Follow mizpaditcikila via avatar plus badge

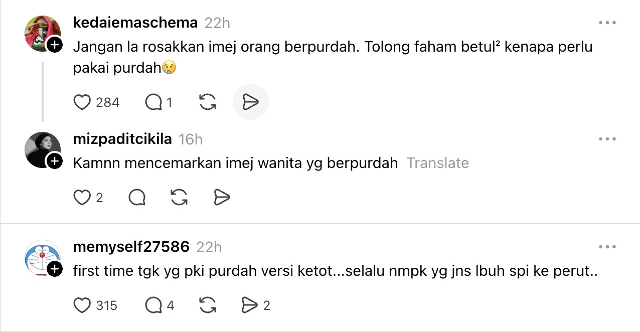click(54, 161)
